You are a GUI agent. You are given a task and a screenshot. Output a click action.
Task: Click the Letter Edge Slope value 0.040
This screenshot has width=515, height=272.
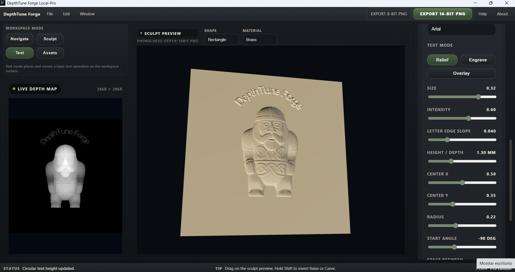[490, 131]
